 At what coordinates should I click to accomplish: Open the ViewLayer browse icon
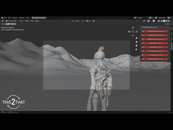[156, 18]
